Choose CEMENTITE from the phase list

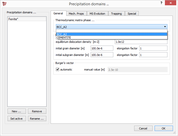pos(112,38)
